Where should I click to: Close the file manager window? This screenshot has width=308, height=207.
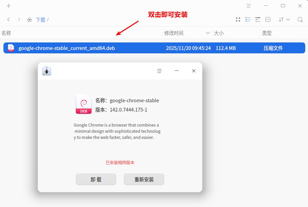tap(300, 6)
